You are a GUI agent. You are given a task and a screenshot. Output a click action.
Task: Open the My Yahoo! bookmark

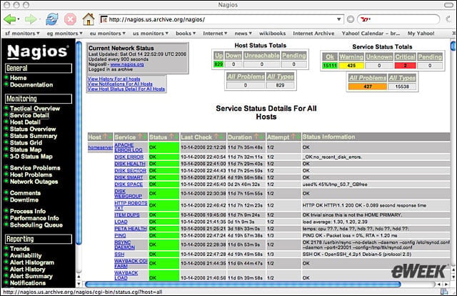click(421, 34)
